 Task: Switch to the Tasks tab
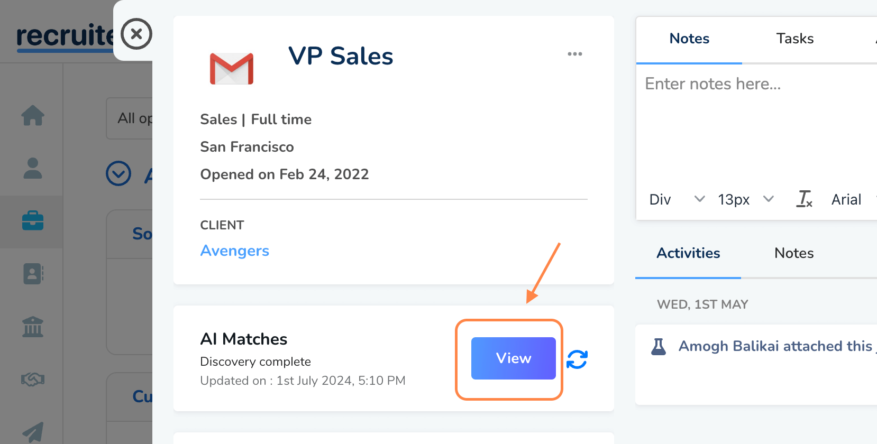(794, 39)
